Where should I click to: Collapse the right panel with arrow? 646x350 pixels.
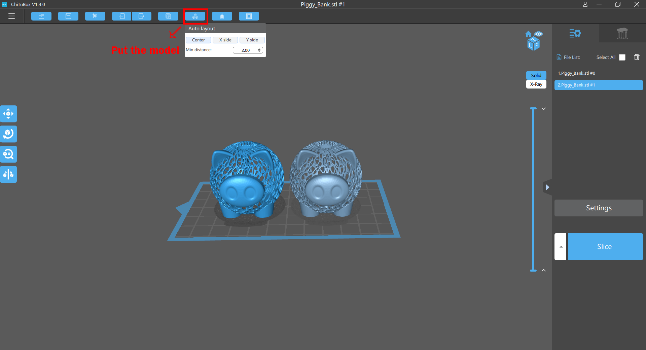click(x=547, y=187)
